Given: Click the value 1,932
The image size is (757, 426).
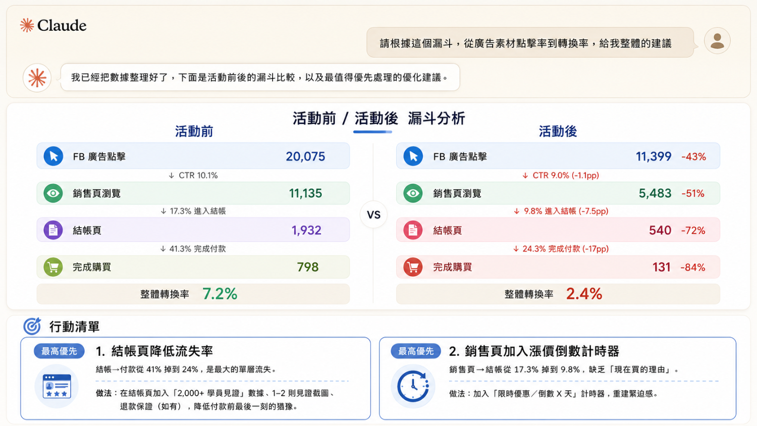Looking at the screenshot, I should pyautogui.click(x=306, y=230).
